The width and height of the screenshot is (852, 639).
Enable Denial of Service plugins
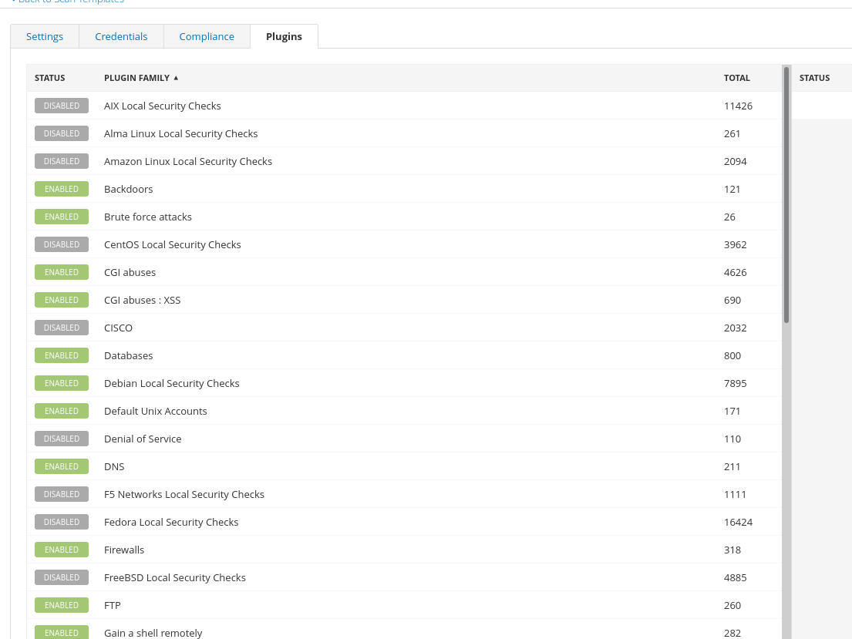point(62,439)
